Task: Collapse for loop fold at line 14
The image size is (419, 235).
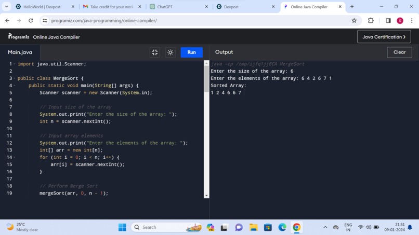Action: (x=15, y=157)
